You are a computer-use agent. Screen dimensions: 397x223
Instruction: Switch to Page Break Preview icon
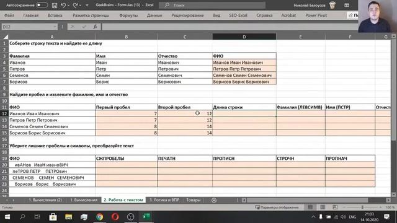tap(335, 208)
